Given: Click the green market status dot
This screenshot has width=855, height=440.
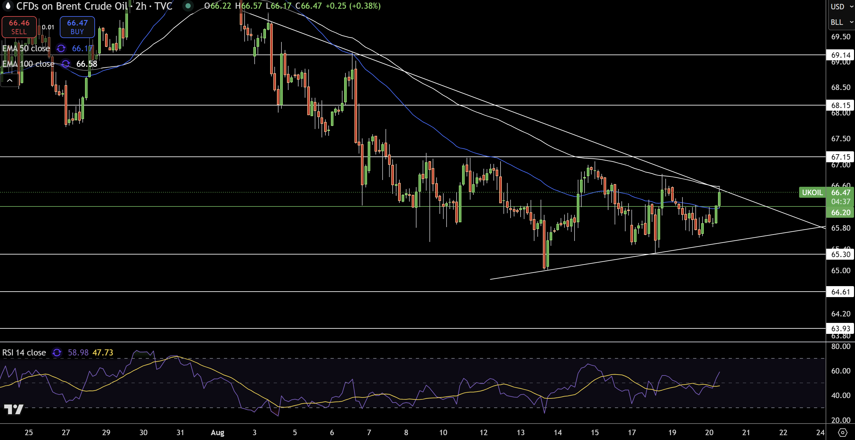Looking at the screenshot, I should coord(188,5).
